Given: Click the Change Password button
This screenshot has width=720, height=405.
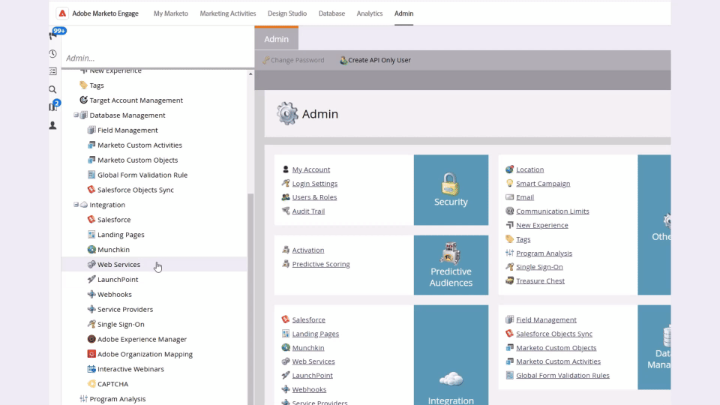Looking at the screenshot, I should (293, 60).
